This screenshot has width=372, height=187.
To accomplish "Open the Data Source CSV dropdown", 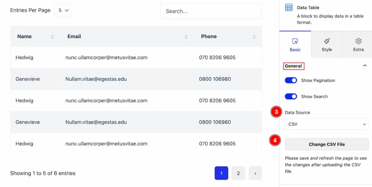I will [327, 124].
